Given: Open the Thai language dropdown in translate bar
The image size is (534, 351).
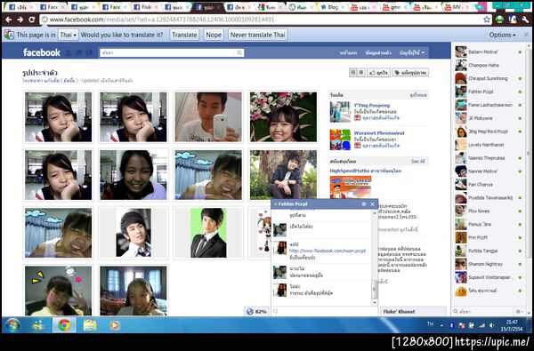Looking at the screenshot, I should (x=69, y=35).
